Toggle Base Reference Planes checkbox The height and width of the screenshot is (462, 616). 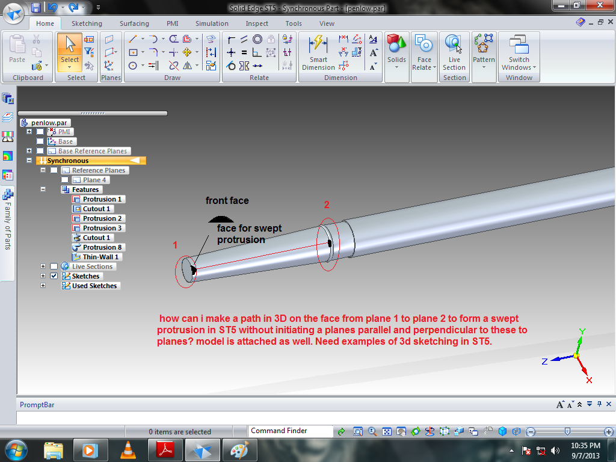40,151
